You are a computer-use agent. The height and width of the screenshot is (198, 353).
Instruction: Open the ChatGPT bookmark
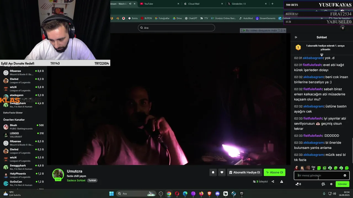pos(191,18)
